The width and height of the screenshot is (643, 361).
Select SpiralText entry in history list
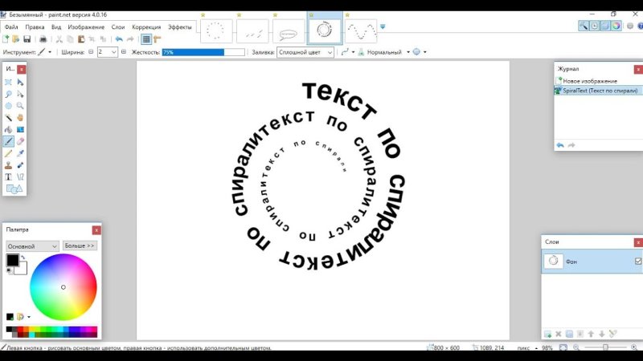[x=595, y=91]
